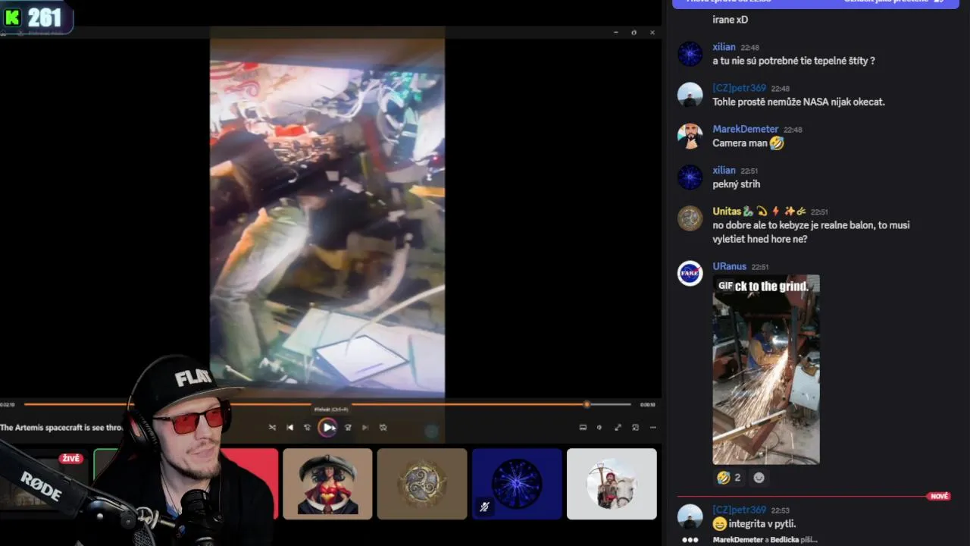
Task: Click Unitas's avatar in chat
Action: [x=690, y=218]
